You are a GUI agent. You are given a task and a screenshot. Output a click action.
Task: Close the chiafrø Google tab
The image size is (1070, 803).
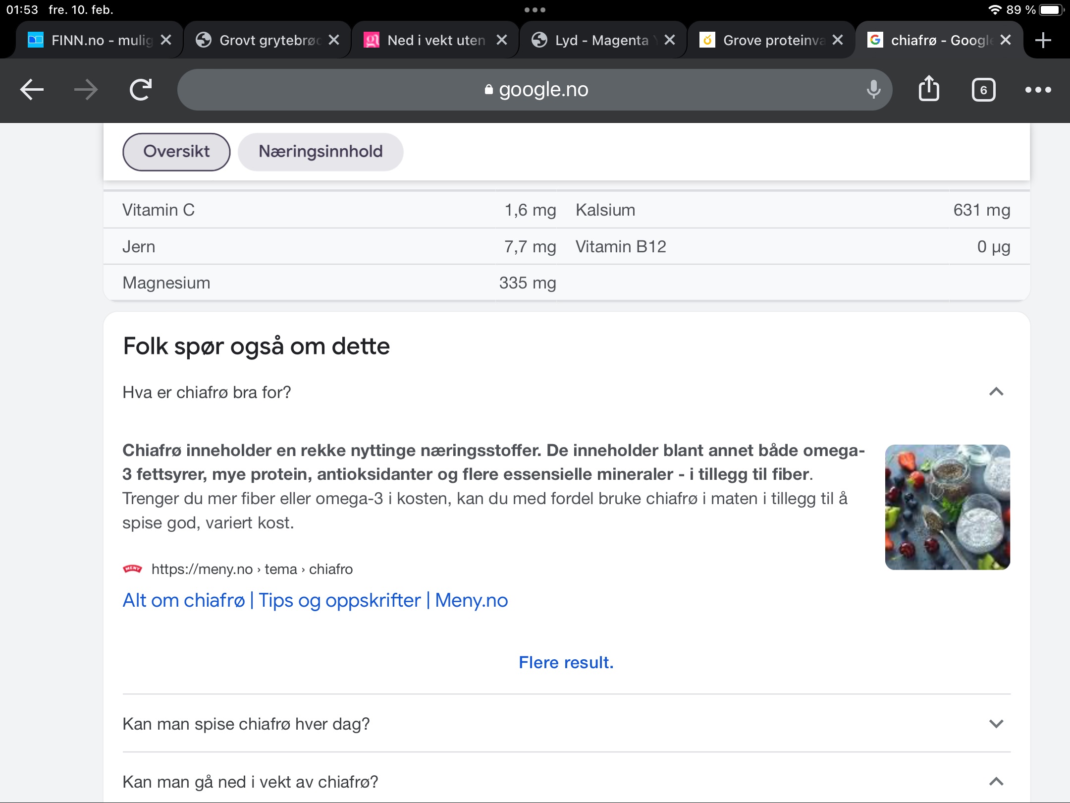pyautogui.click(x=1006, y=40)
